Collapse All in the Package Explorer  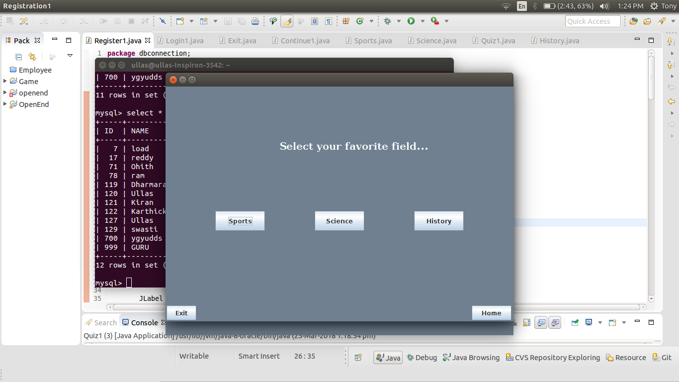pos(18,56)
